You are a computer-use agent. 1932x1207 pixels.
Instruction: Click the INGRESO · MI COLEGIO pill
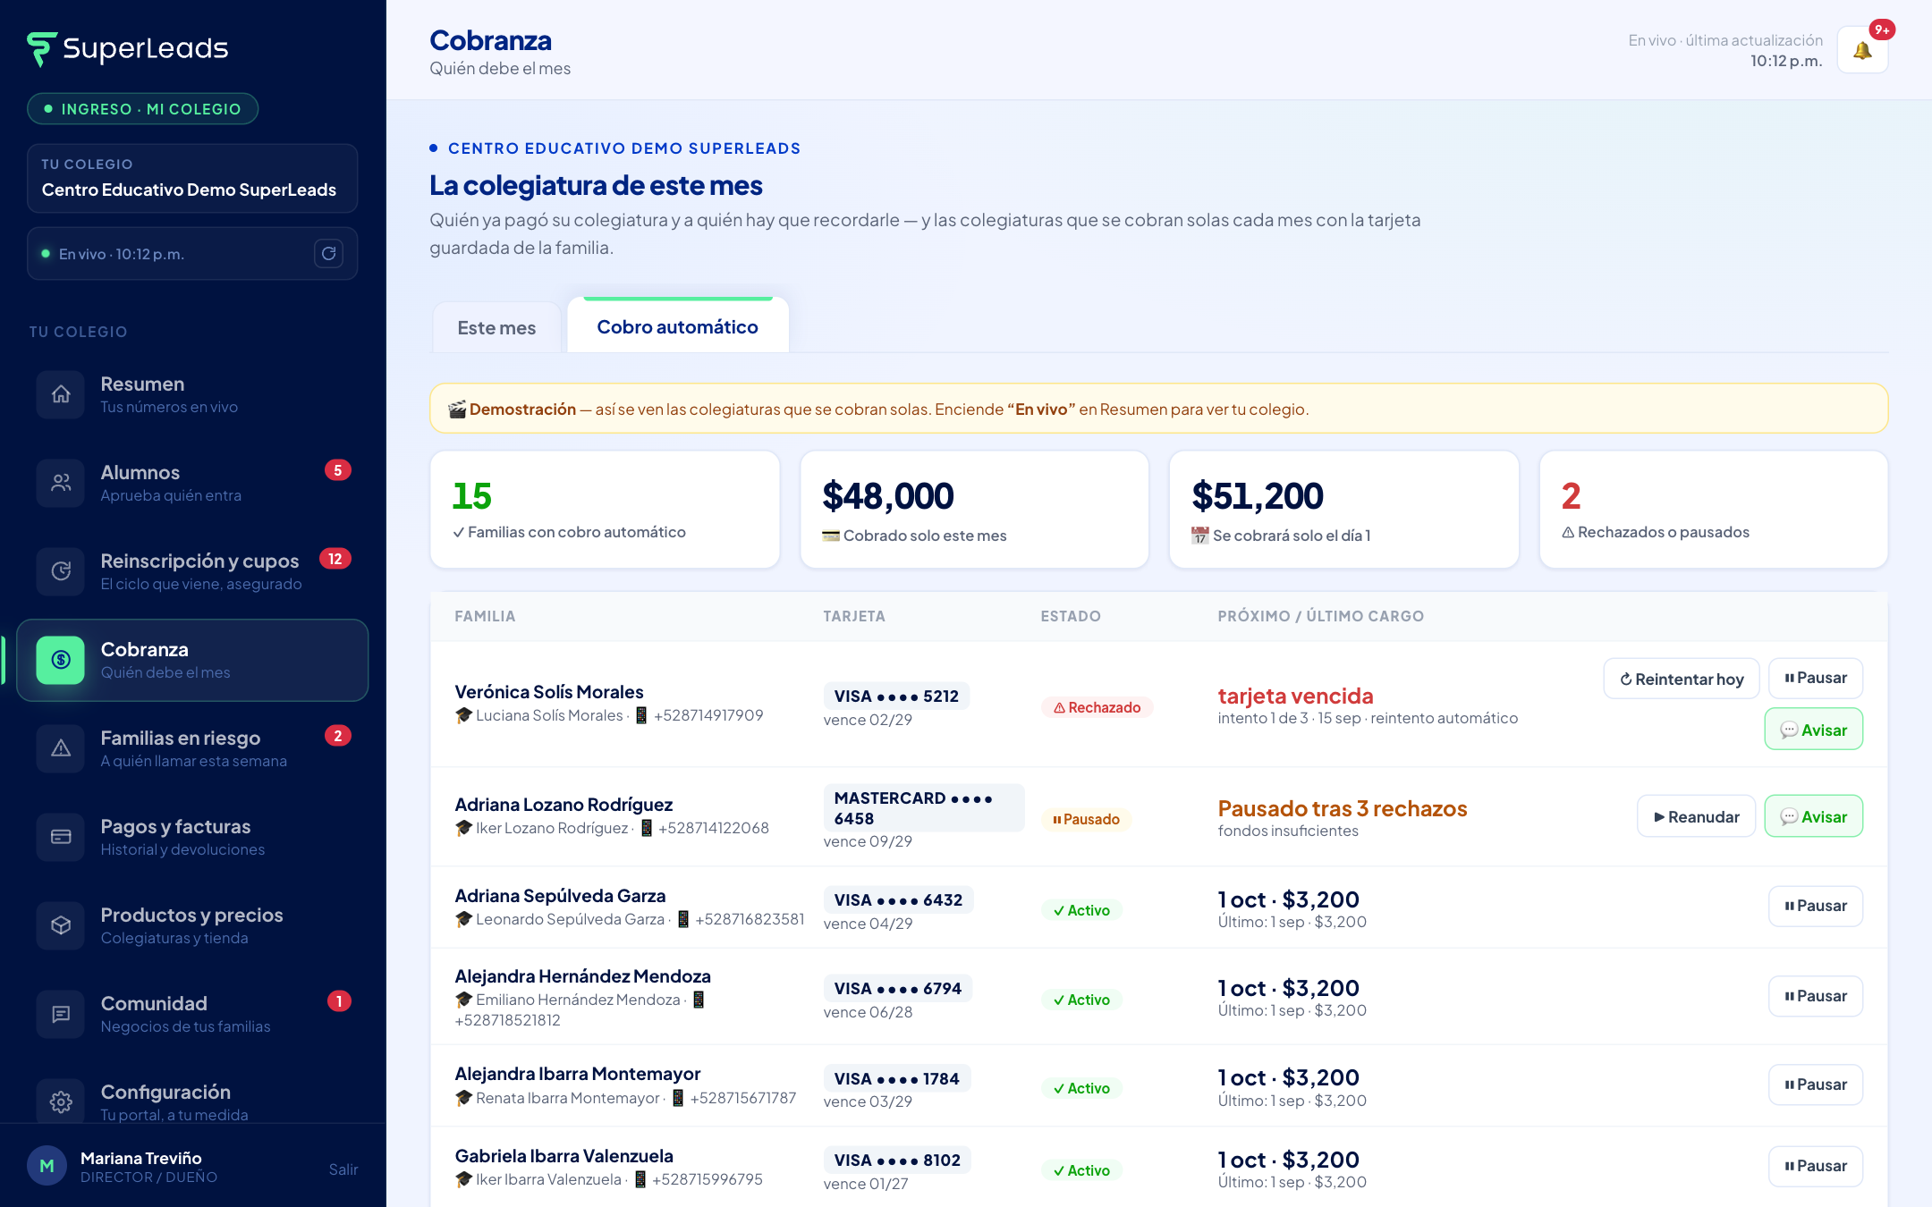143,109
